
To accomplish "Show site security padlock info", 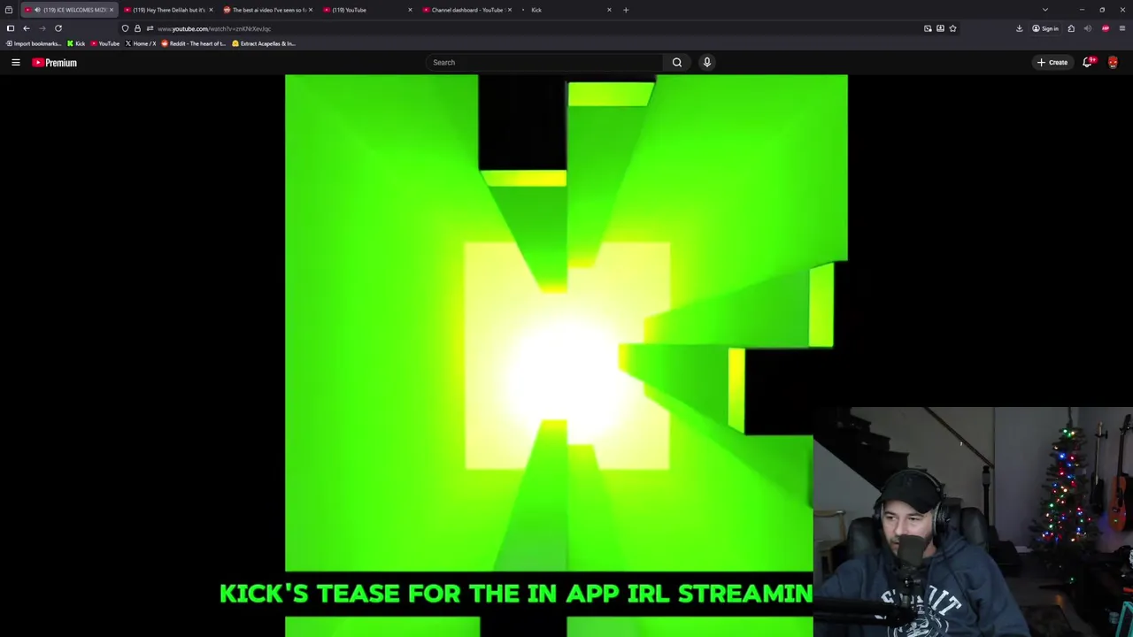I will (137, 28).
